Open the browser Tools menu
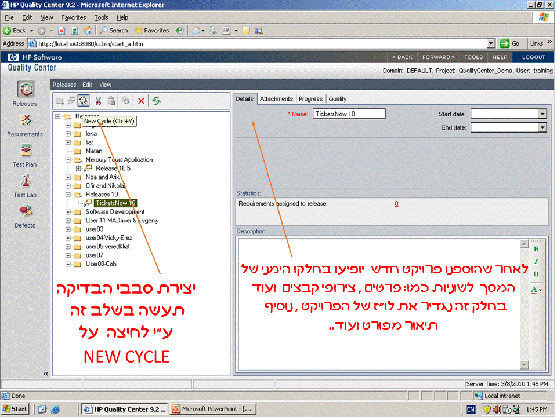 pos(101,17)
